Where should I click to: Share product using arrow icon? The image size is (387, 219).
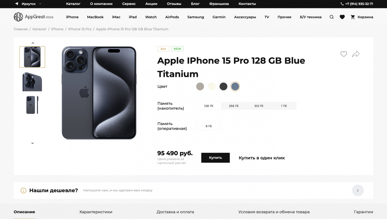click(x=356, y=54)
